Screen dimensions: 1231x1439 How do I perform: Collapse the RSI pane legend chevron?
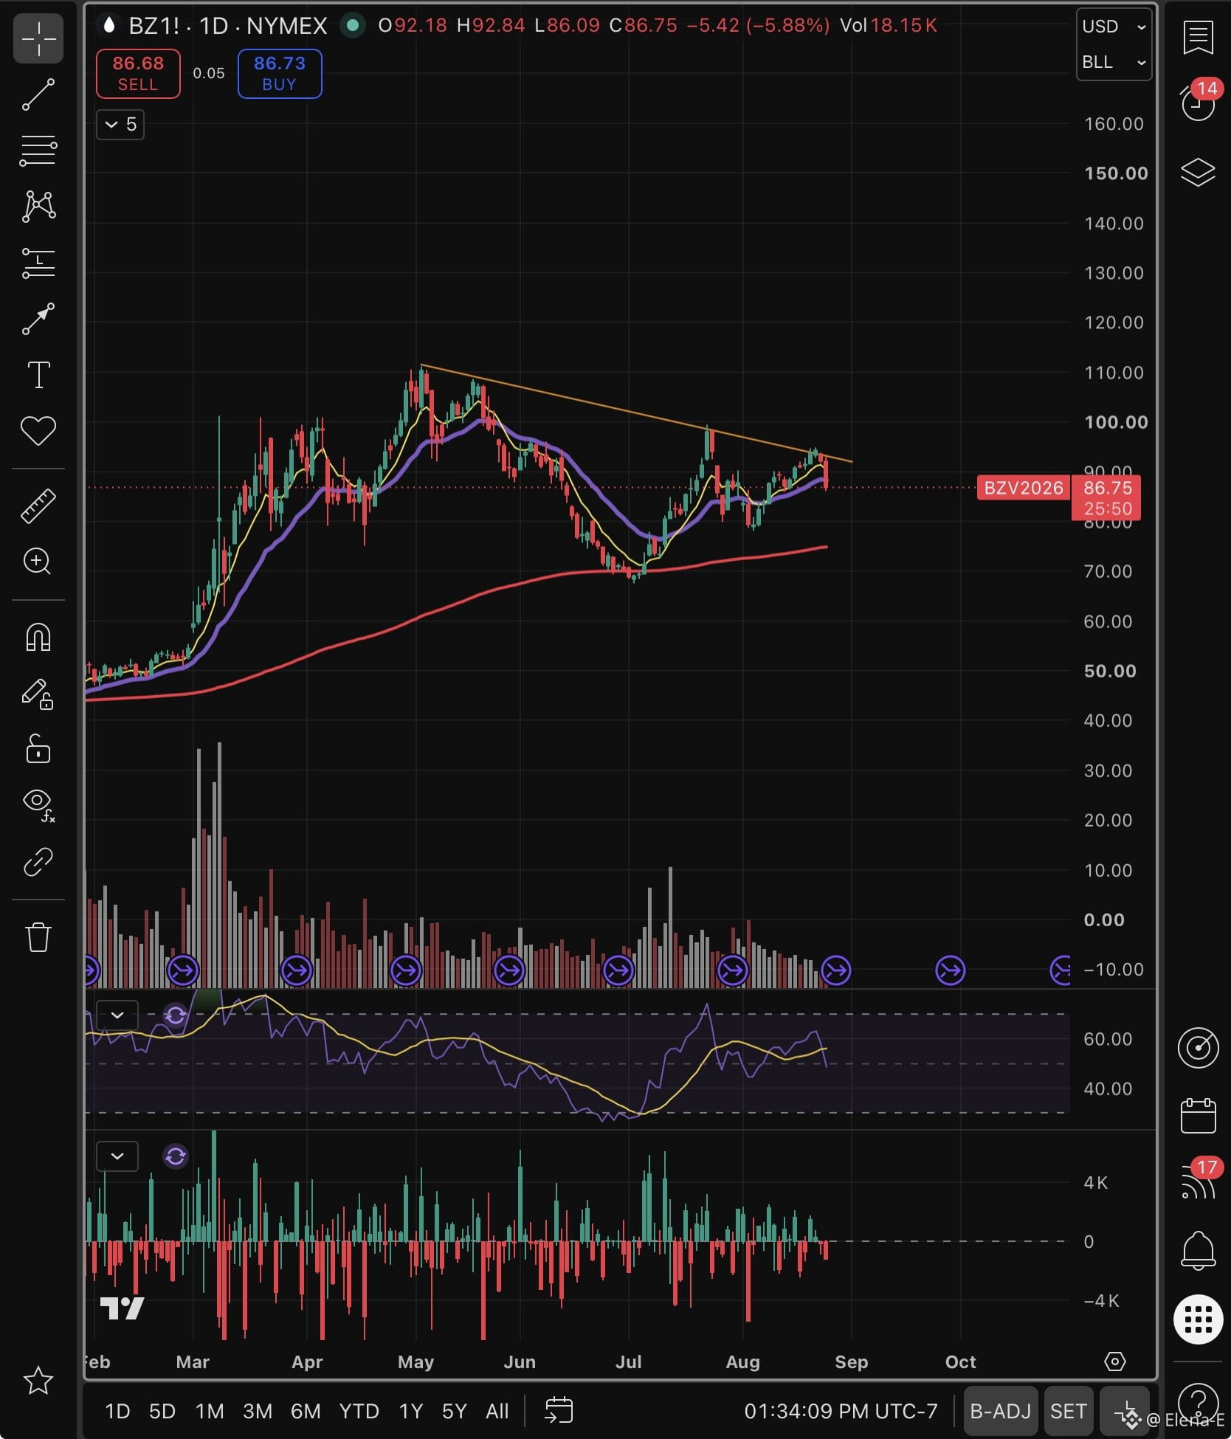[117, 1015]
